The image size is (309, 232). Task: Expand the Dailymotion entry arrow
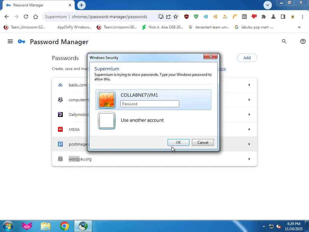249,114
